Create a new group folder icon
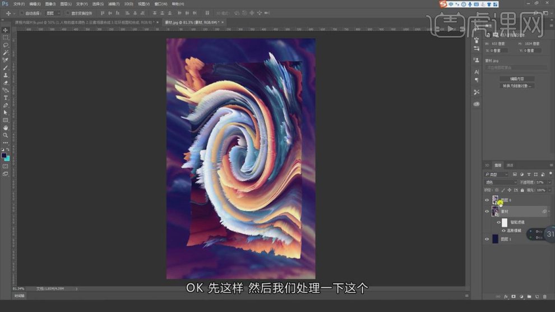 pyautogui.click(x=529, y=296)
